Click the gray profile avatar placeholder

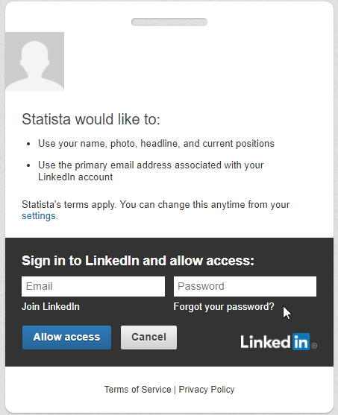pyautogui.click(x=34, y=61)
